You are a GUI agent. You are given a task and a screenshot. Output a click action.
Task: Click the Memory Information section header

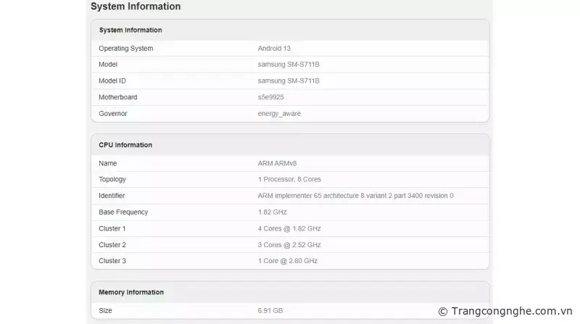point(131,292)
